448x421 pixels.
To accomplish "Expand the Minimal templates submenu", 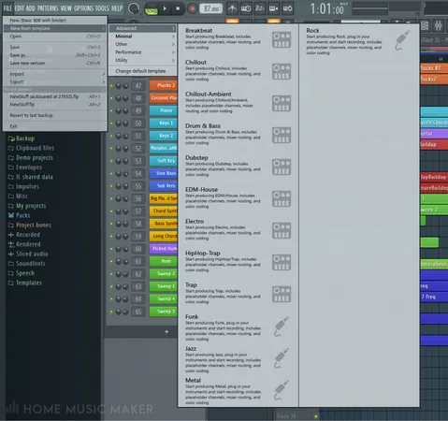I will (143, 36).
